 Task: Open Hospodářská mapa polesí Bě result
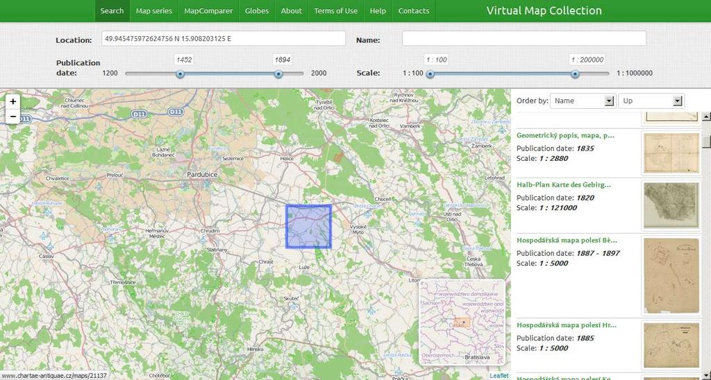tap(567, 240)
